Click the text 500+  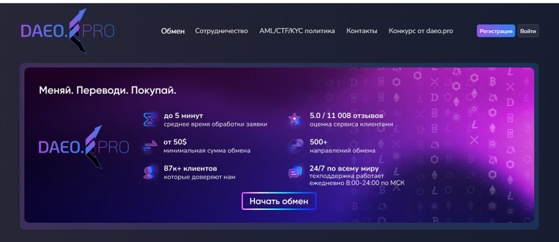[319, 142]
